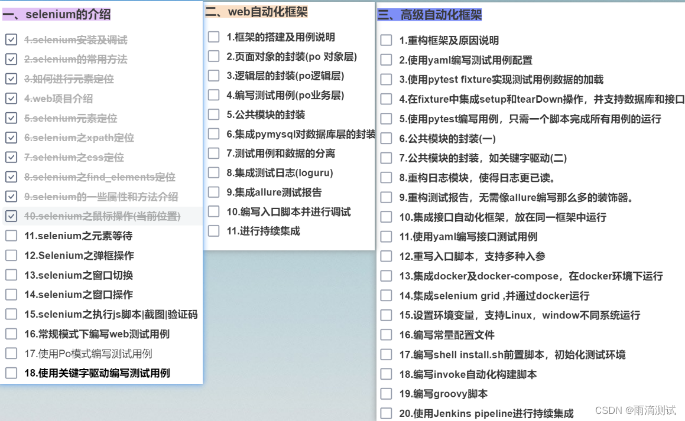Check "1.框架的搭建及用例说明"

pos(213,36)
